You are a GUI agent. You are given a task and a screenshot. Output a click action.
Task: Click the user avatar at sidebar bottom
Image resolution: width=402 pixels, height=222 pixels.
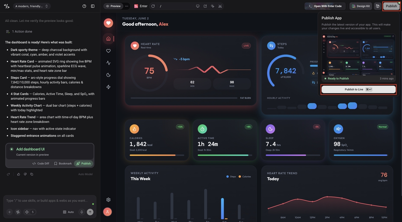[x=107, y=212]
